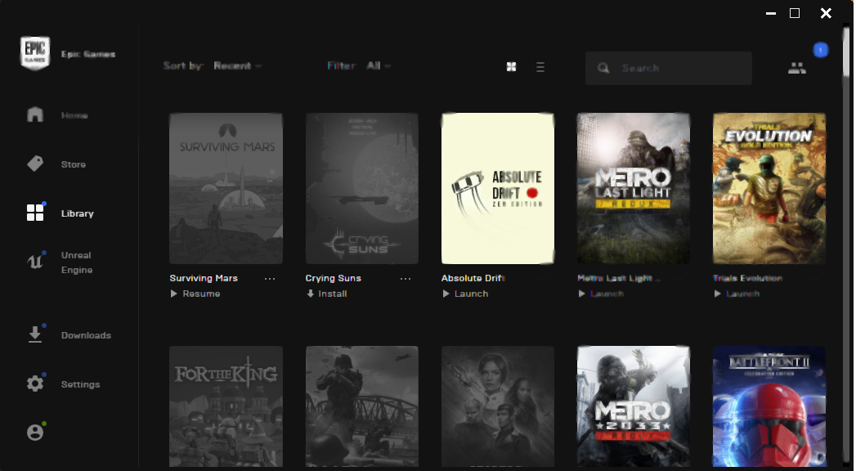Switch to grid view

click(x=511, y=66)
